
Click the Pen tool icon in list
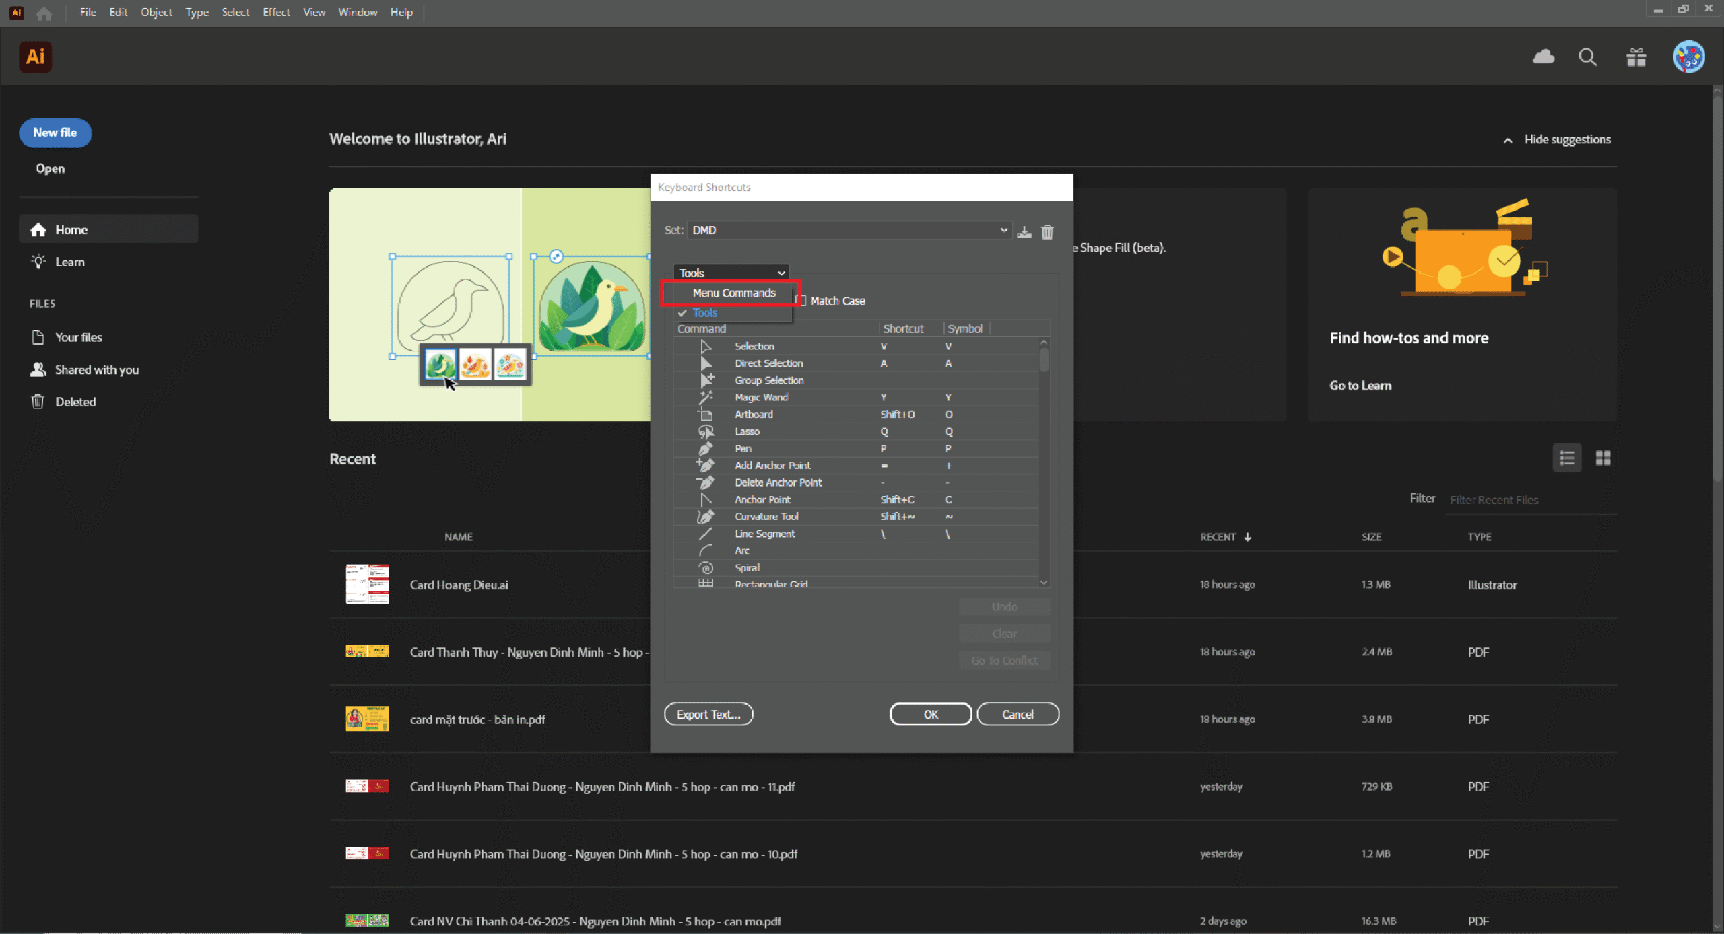tap(705, 448)
